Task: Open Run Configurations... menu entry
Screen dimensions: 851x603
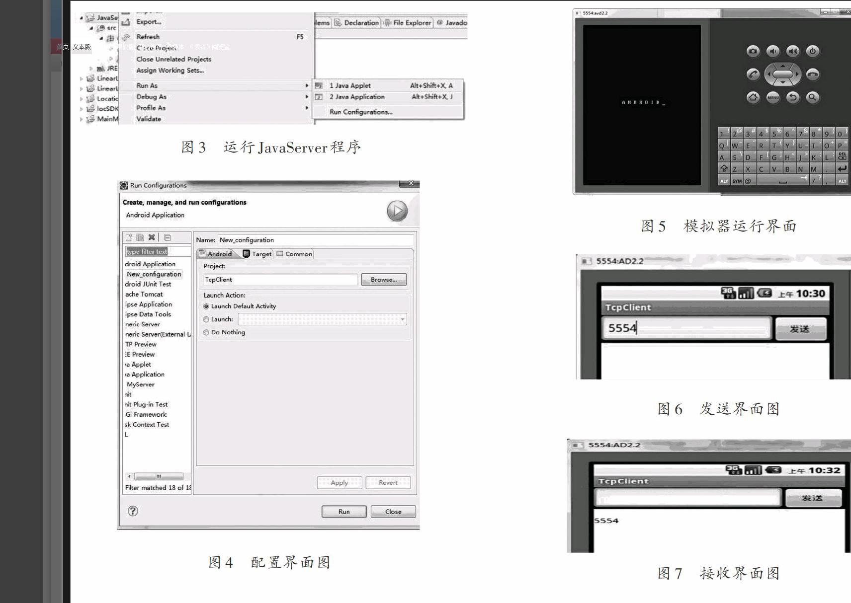Action: click(x=361, y=112)
